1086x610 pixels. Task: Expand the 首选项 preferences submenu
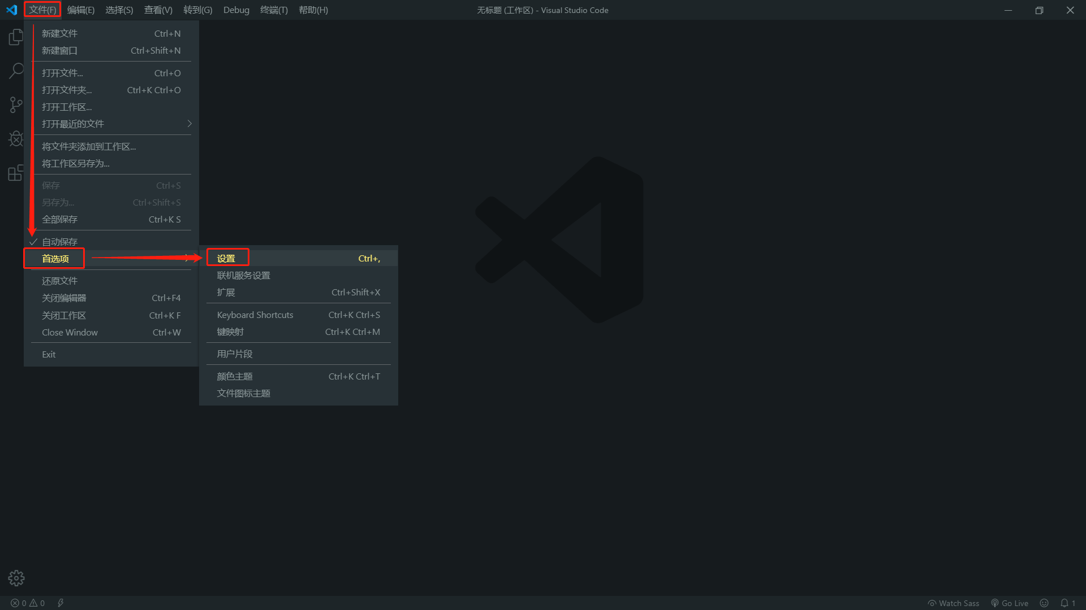[55, 259]
